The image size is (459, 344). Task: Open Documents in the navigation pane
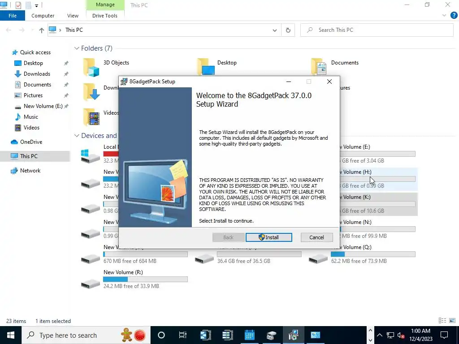pos(37,85)
